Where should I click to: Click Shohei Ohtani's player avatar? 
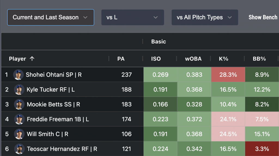click(18, 74)
